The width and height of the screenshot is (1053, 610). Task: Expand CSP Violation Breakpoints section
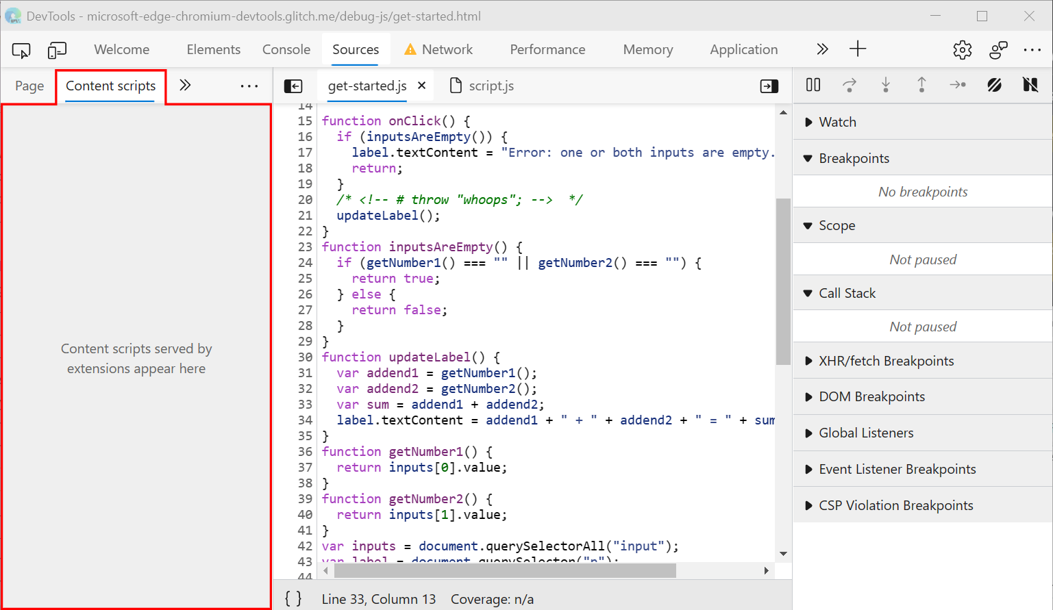[923, 505]
